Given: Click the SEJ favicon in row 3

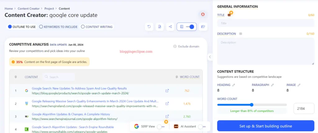Looking at the screenshot, I should click(27, 116).
